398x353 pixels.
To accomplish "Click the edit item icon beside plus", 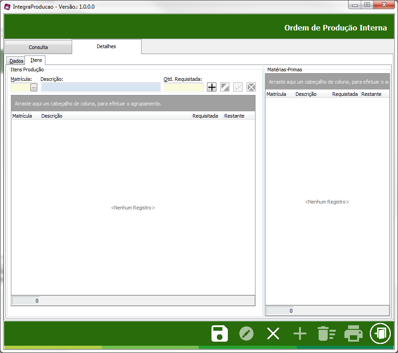I will [x=225, y=87].
